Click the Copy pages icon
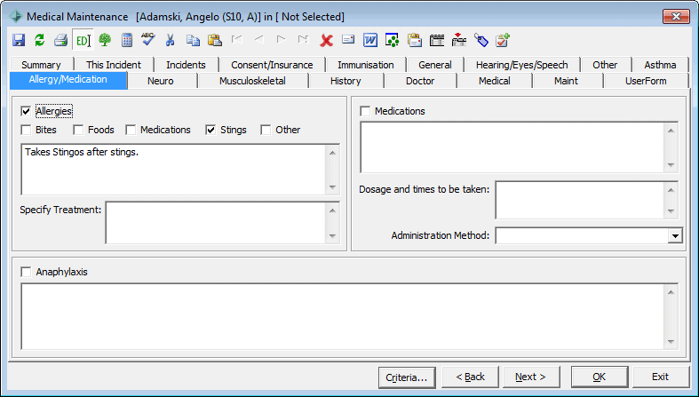 (x=193, y=40)
